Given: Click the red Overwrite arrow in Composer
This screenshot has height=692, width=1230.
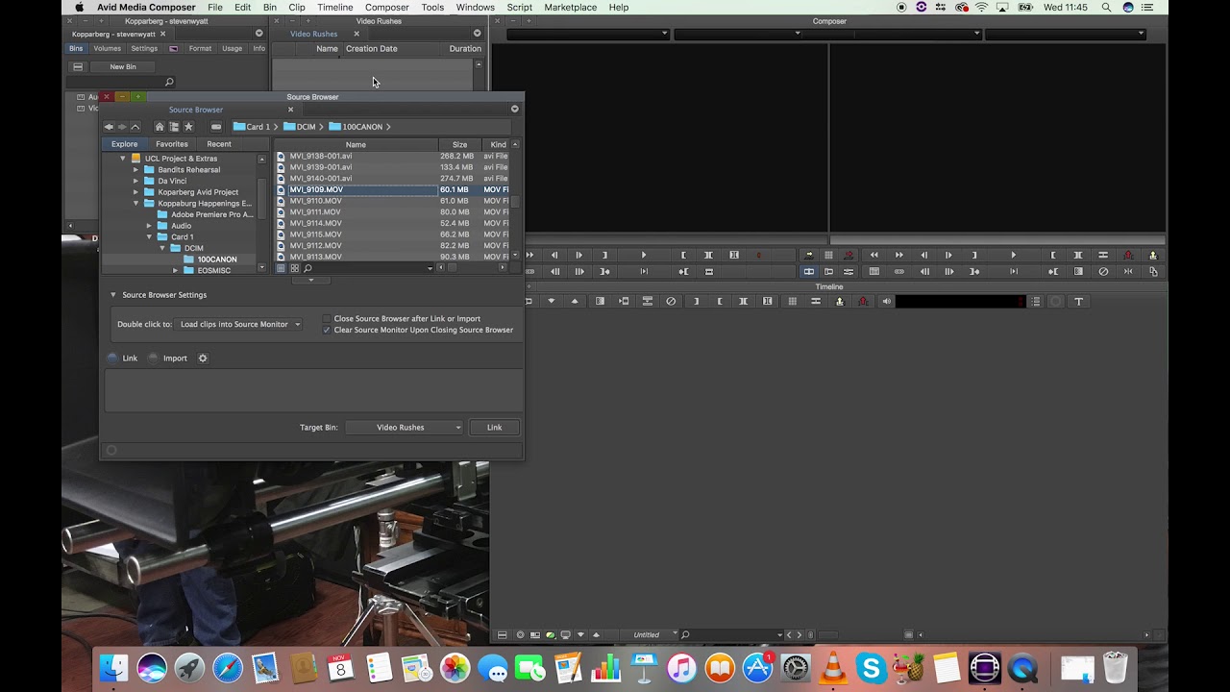Looking at the screenshot, I should [849, 256].
